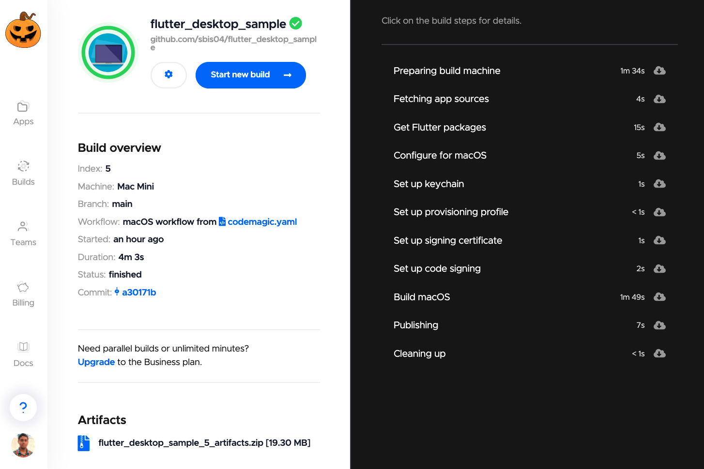The width and height of the screenshot is (704, 469).
Task: Click the 1m 34s duration value
Action: [632, 71]
